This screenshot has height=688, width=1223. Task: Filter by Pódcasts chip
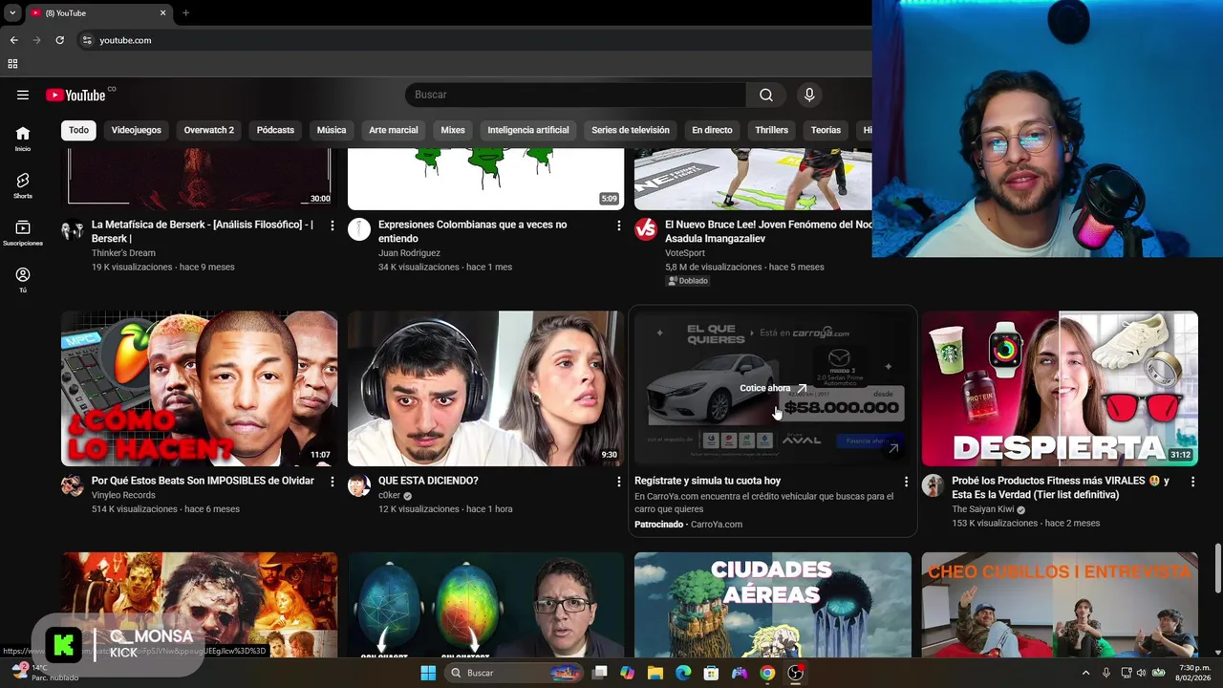(x=275, y=130)
